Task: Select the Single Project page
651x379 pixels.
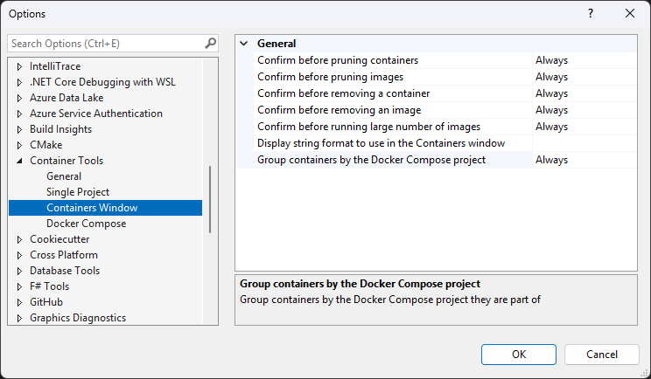Action: click(78, 192)
